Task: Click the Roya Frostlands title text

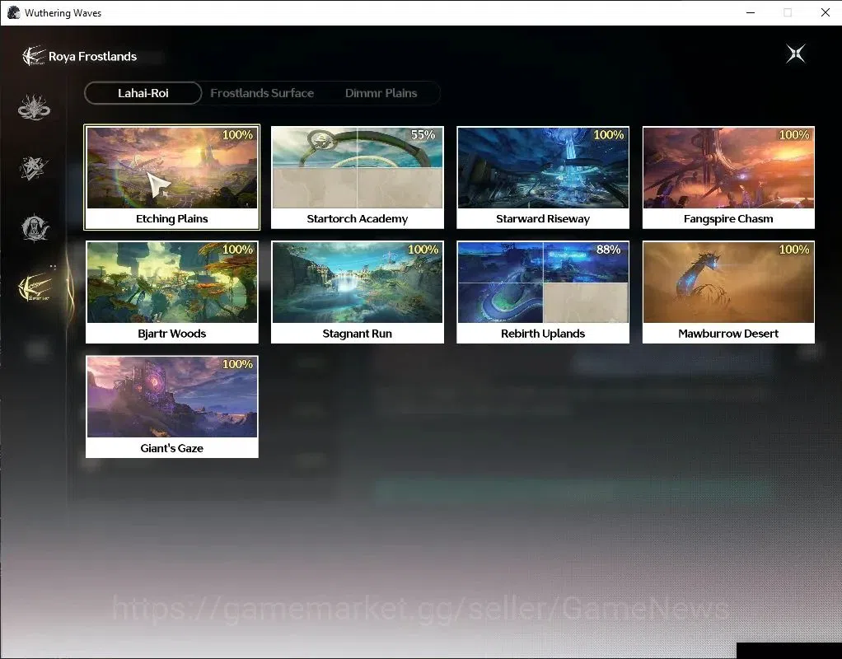Action: point(92,56)
